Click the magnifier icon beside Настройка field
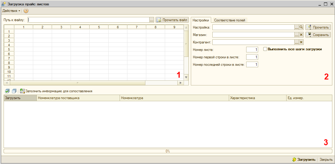This screenshot has width=335, height=164. 301,27
